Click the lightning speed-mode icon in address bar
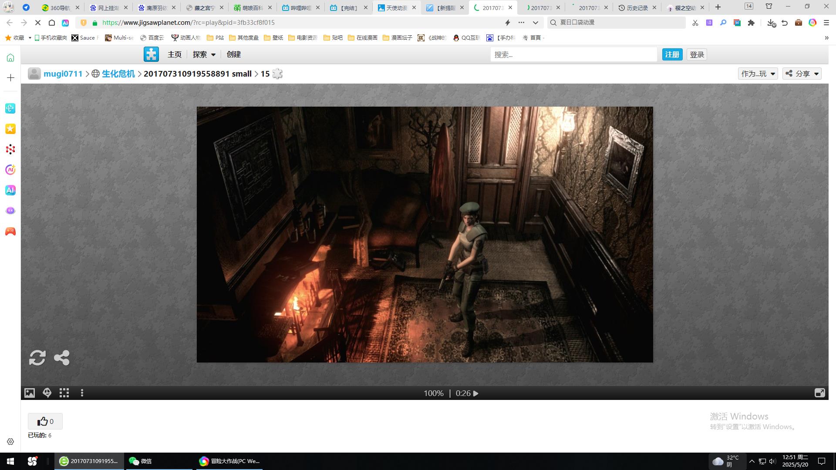 507,23
